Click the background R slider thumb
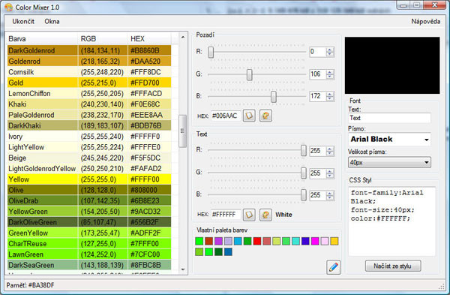450x295 pixels. coord(211,52)
